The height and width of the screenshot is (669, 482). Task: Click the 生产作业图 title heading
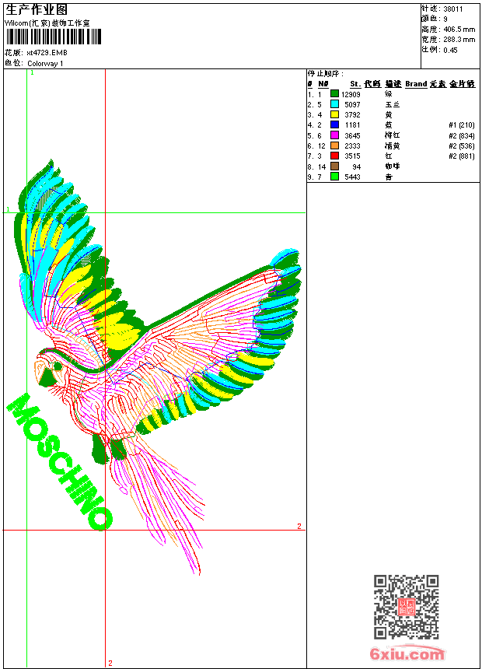(x=37, y=10)
